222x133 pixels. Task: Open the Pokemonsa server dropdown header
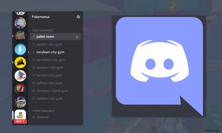point(55,17)
